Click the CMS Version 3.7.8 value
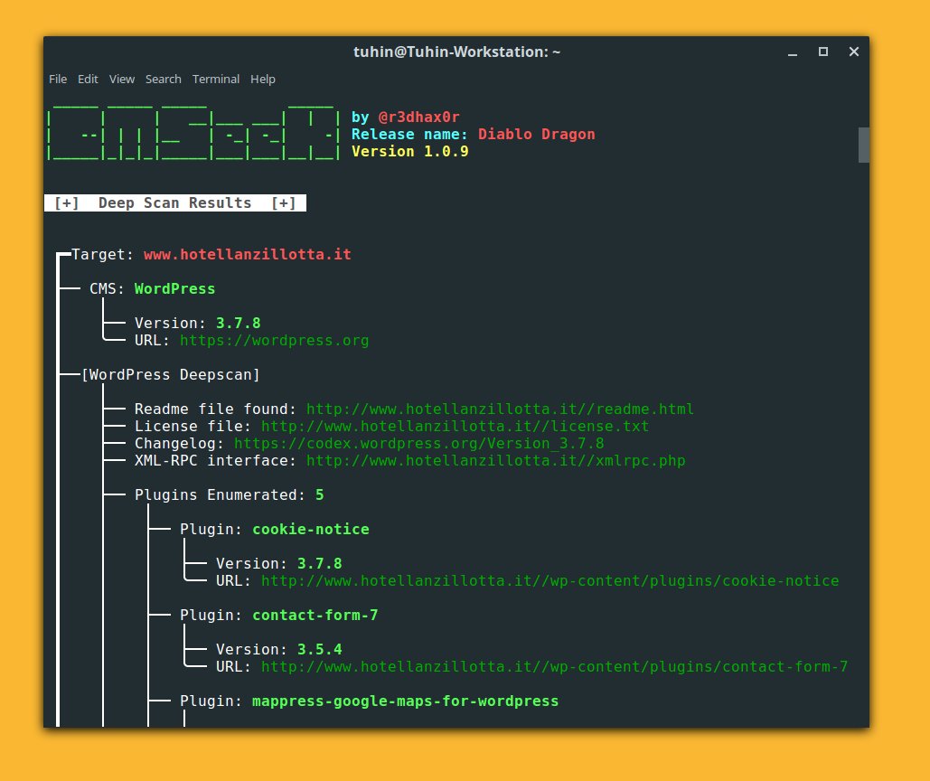The image size is (930, 781). click(x=239, y=324)
